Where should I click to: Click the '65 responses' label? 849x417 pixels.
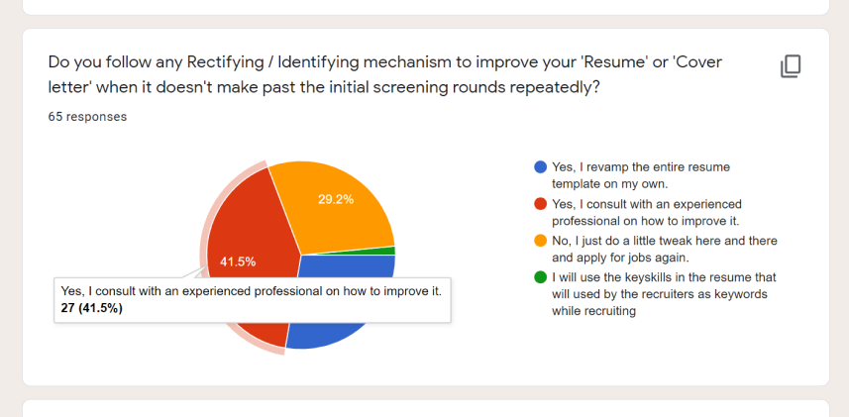pos(87,117)
